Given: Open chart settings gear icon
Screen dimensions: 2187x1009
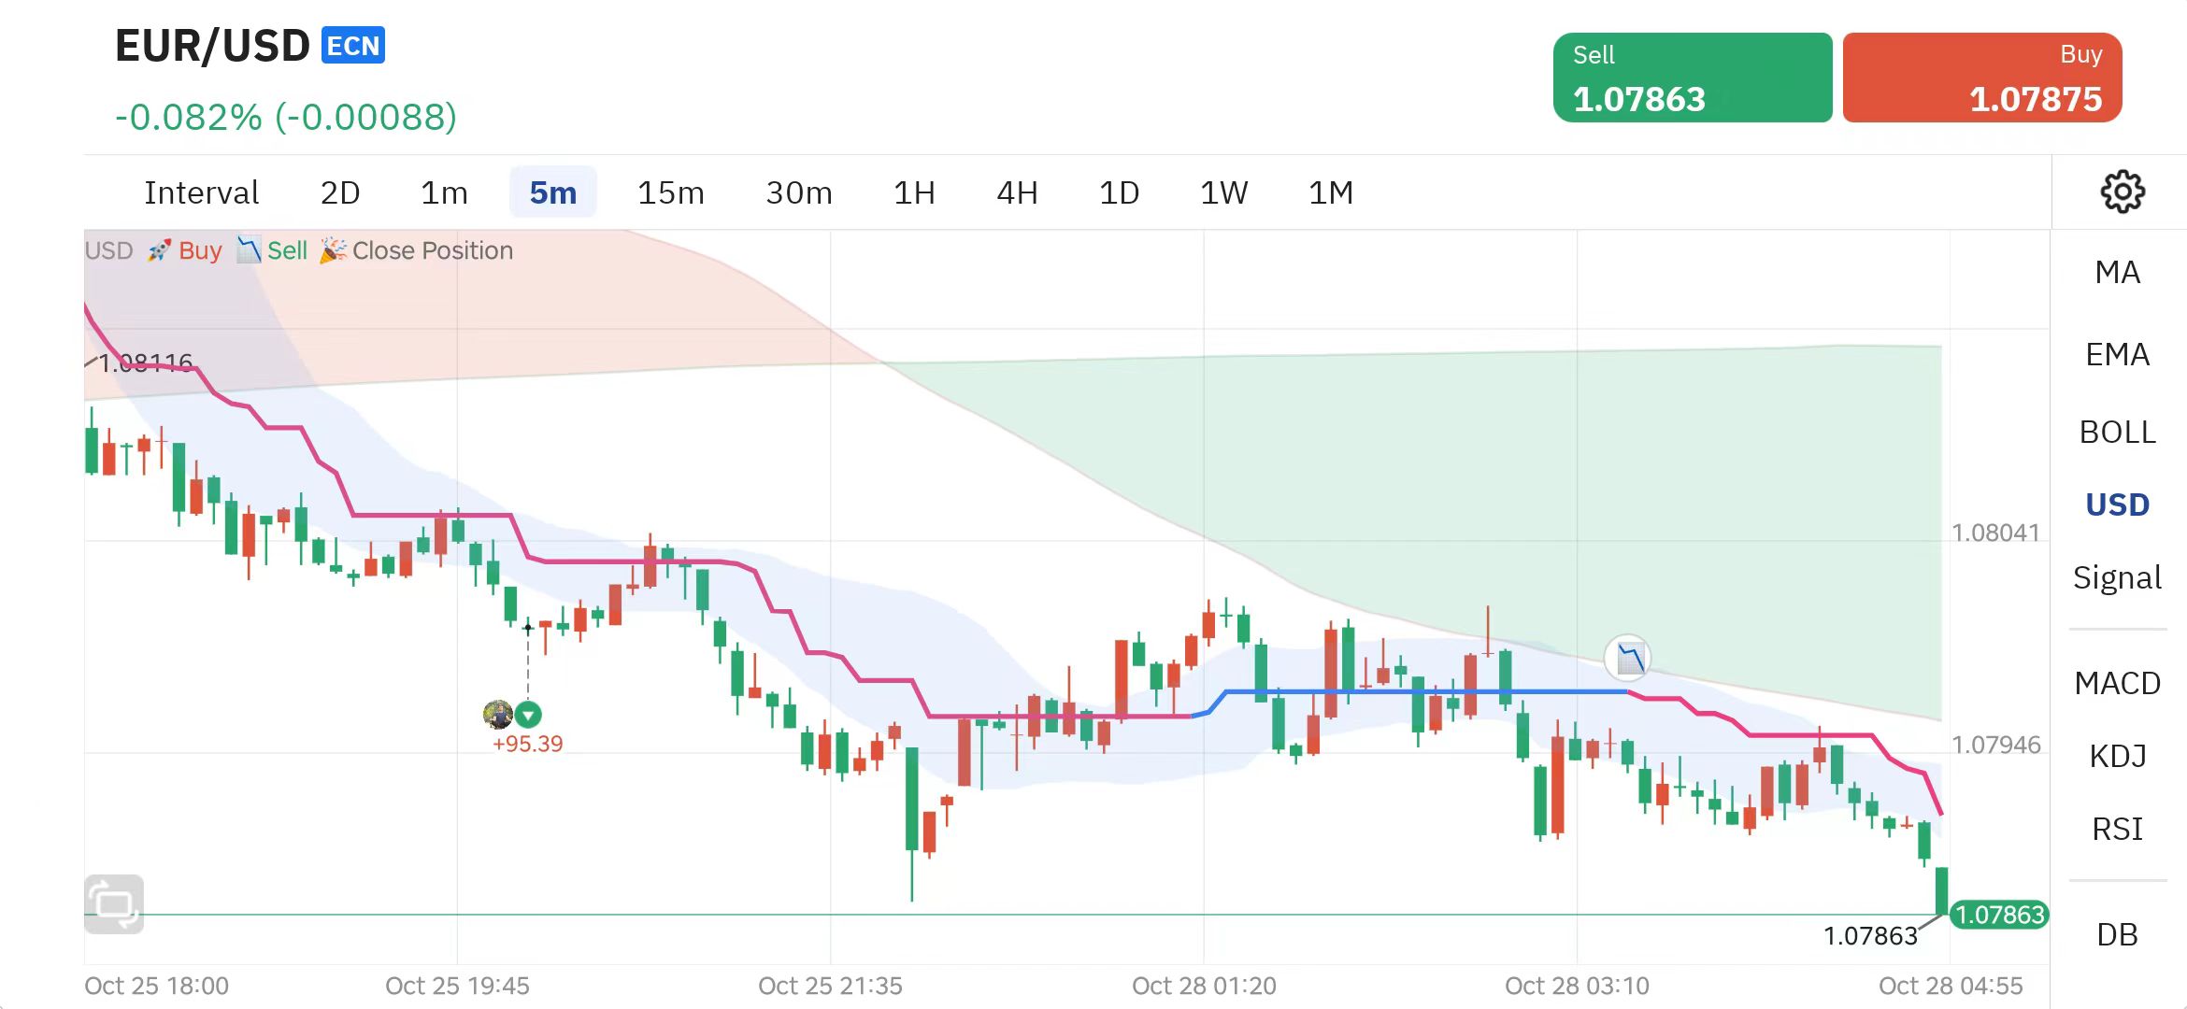Looking at the screenshot, I should coord(2122,192).
